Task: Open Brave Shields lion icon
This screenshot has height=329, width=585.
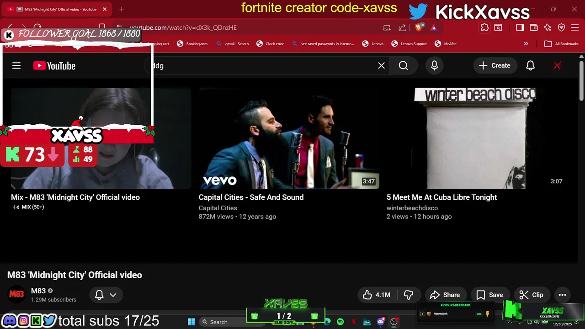Action: pos(419,27)
